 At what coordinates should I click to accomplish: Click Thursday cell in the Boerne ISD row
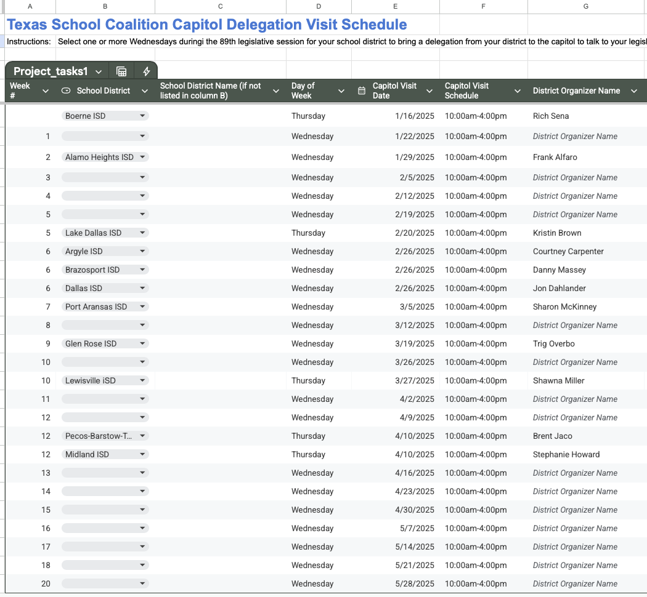(319, 116)
